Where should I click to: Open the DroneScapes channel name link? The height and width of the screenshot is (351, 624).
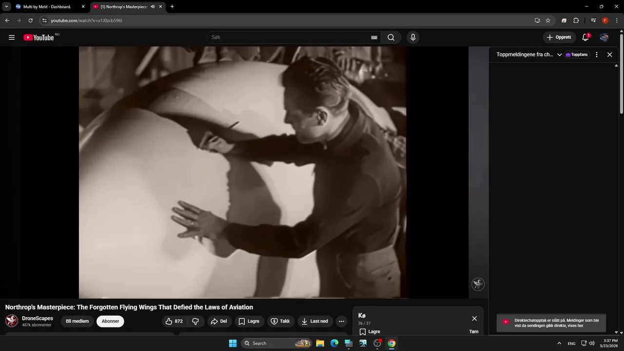pos(38,318)
